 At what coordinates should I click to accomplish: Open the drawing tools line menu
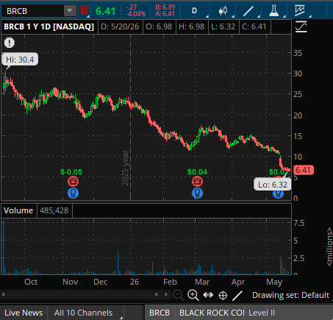pos(248,11)
